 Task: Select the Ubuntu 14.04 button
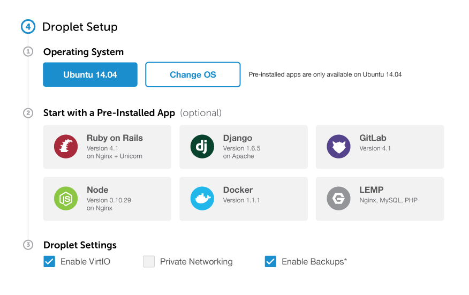[x=90, y=74]
